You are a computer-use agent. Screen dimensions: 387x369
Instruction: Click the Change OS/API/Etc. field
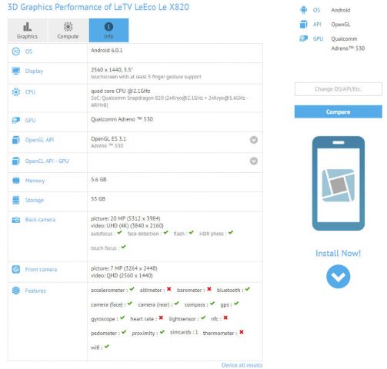point(339,89)
